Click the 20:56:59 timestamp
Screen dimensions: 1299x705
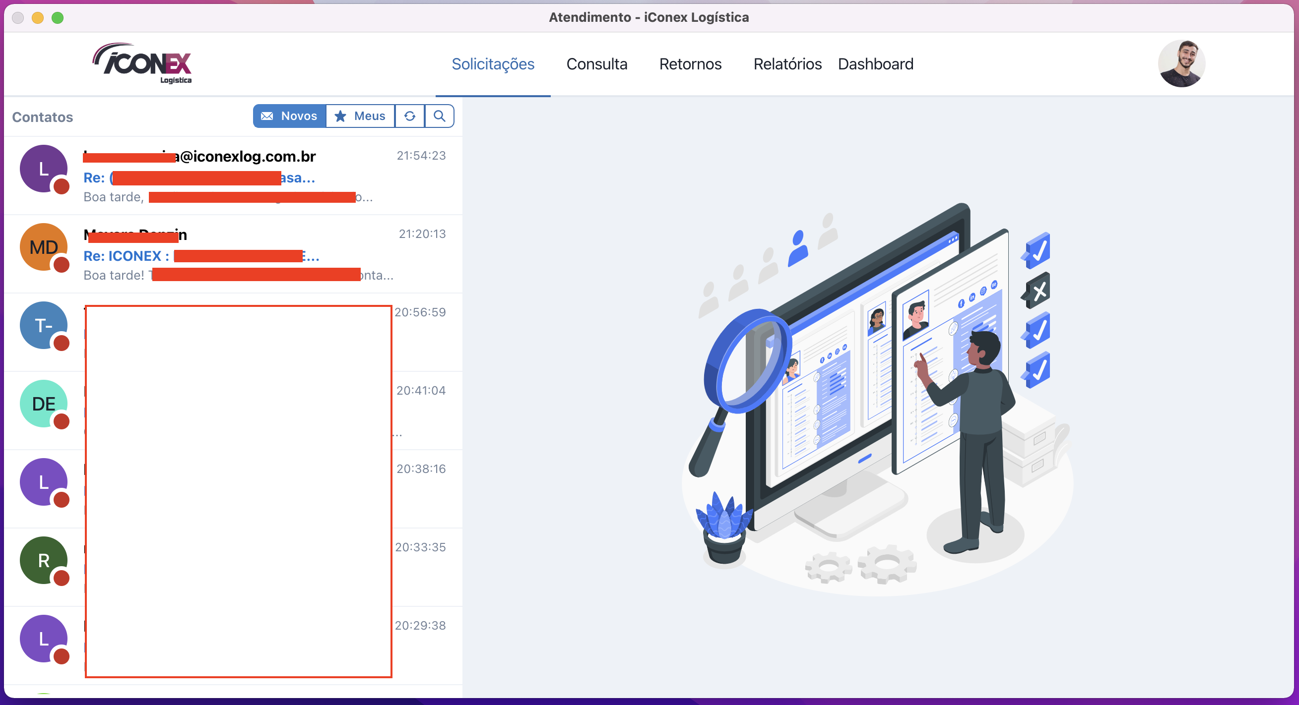click(420, 312)
